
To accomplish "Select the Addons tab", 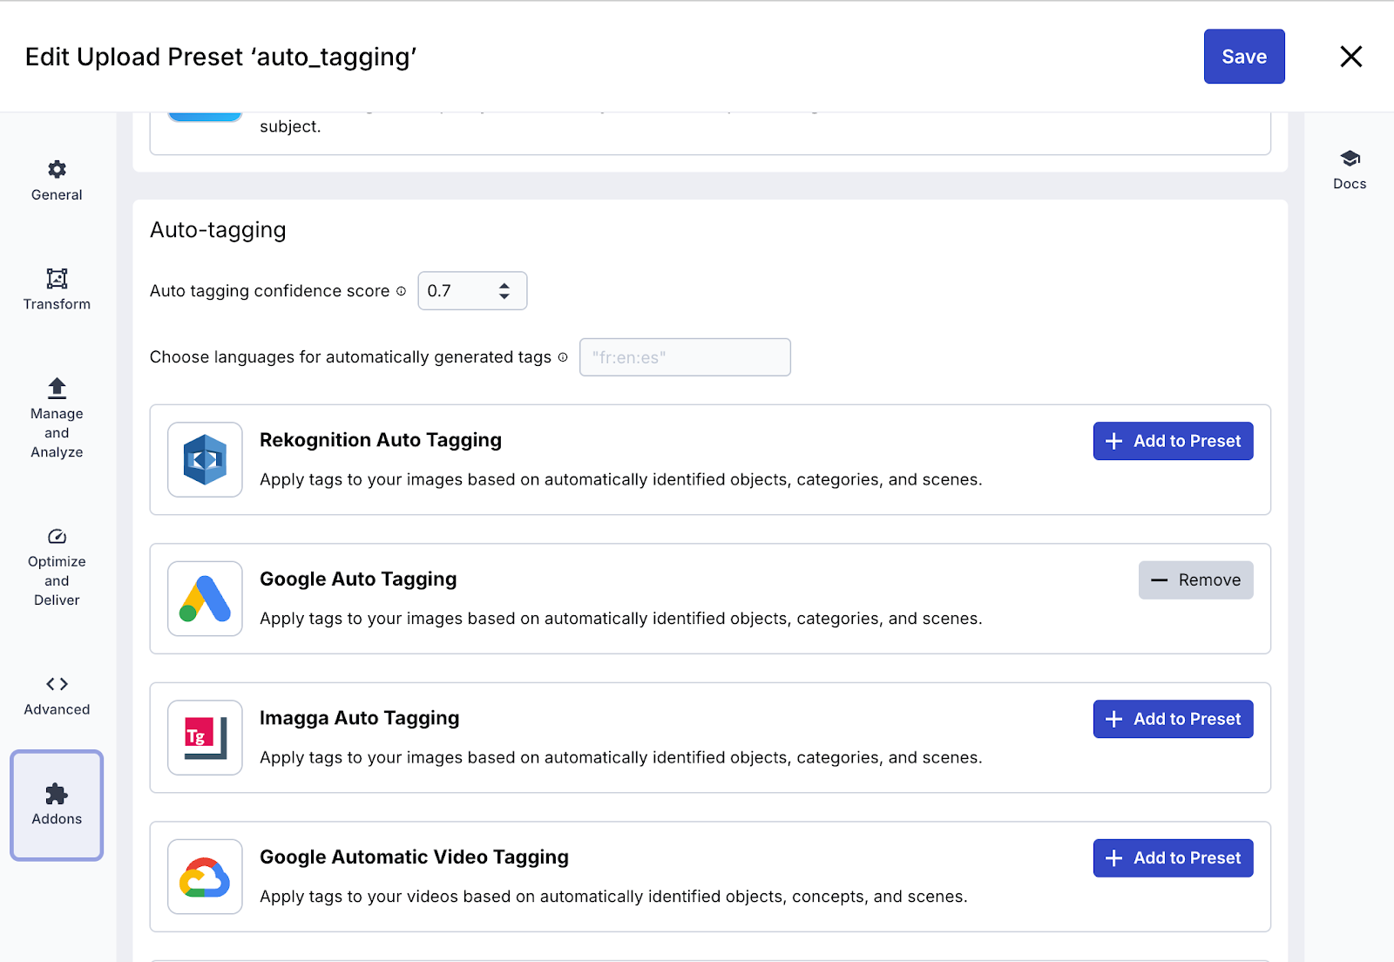I will [x=57, y=805].
